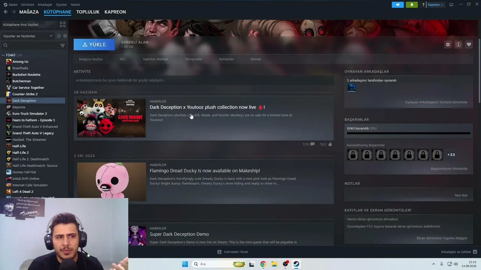Filter ready-to-play games via play icon
481x270 pixels.
click(65, 36)
